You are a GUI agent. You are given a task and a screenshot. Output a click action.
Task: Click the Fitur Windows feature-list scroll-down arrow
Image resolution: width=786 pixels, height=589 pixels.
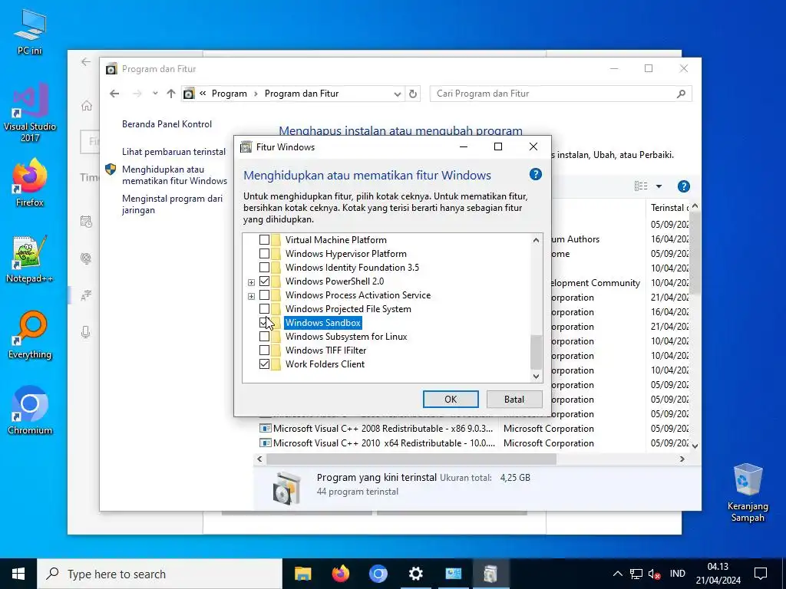click(536, 376)
